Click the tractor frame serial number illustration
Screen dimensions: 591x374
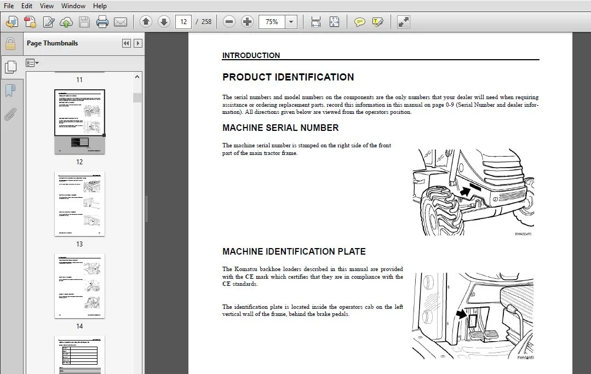[473, 192]
